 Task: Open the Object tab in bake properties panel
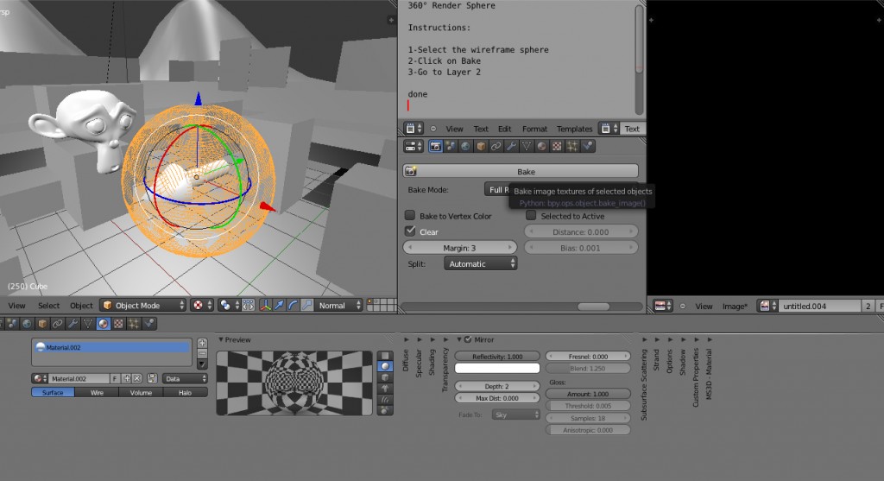(481, 147)
